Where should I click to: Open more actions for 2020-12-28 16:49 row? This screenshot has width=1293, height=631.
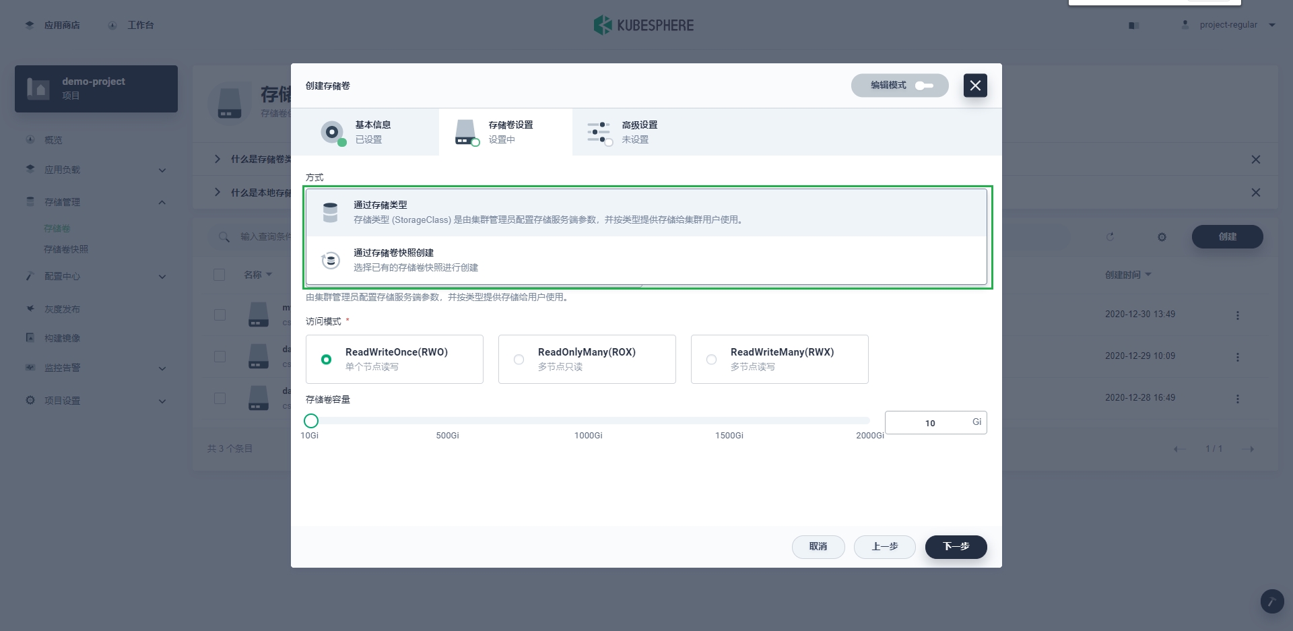pos(1237,399)
